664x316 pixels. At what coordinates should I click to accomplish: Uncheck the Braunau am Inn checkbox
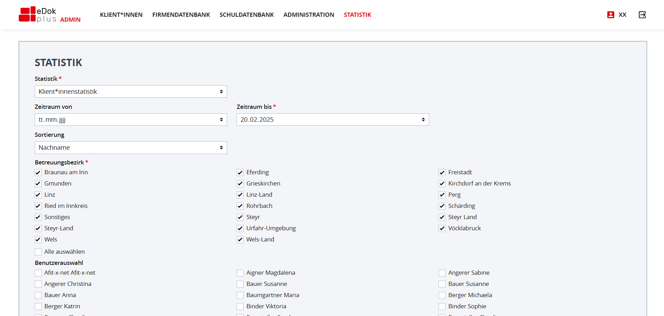[x=38, y=173]
